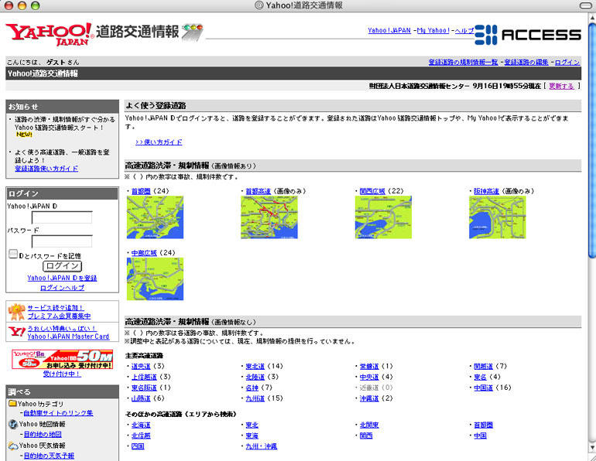Screen dimensions: 596x461
Task: Click the premium member ribbon icon
Action: coord(17,312)
